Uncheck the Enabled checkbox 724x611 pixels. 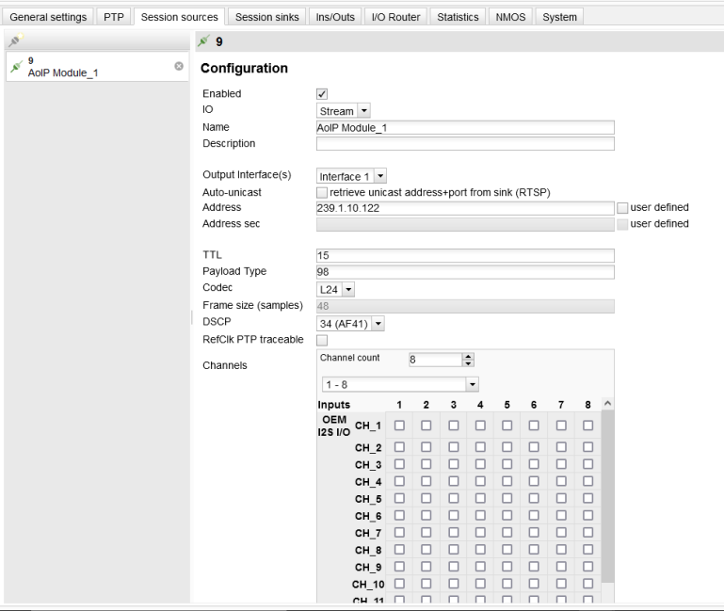322,94
